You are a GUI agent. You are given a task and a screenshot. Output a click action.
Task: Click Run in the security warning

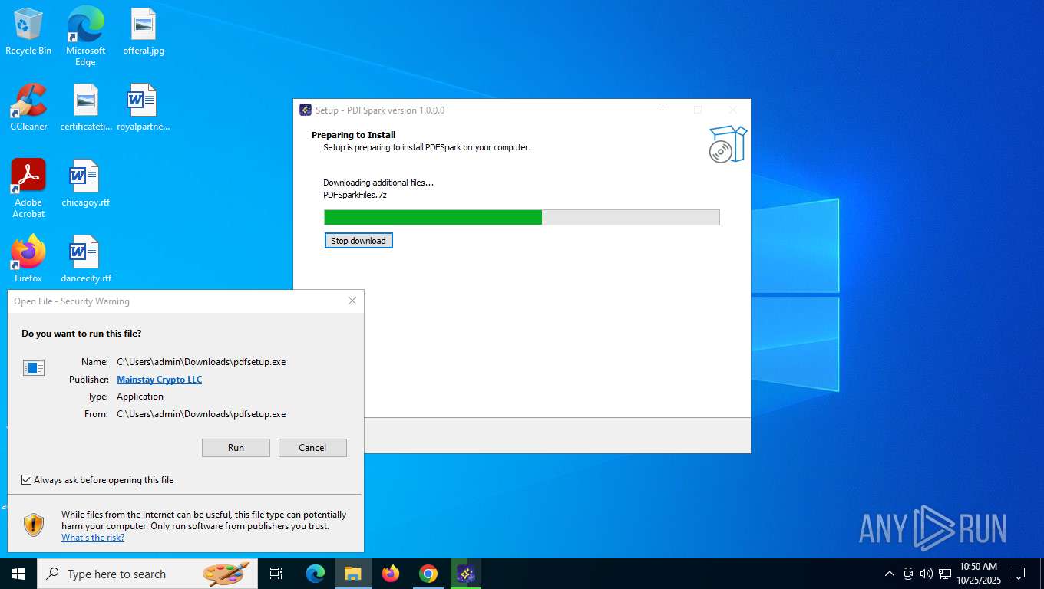point(236,448)
